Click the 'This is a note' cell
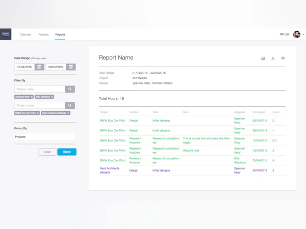Screen dimensions: 306x229 (206, 140)
